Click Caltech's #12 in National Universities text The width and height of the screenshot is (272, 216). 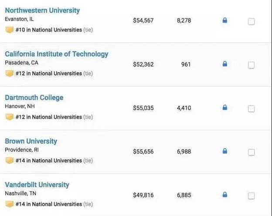(x=48, y=73)
